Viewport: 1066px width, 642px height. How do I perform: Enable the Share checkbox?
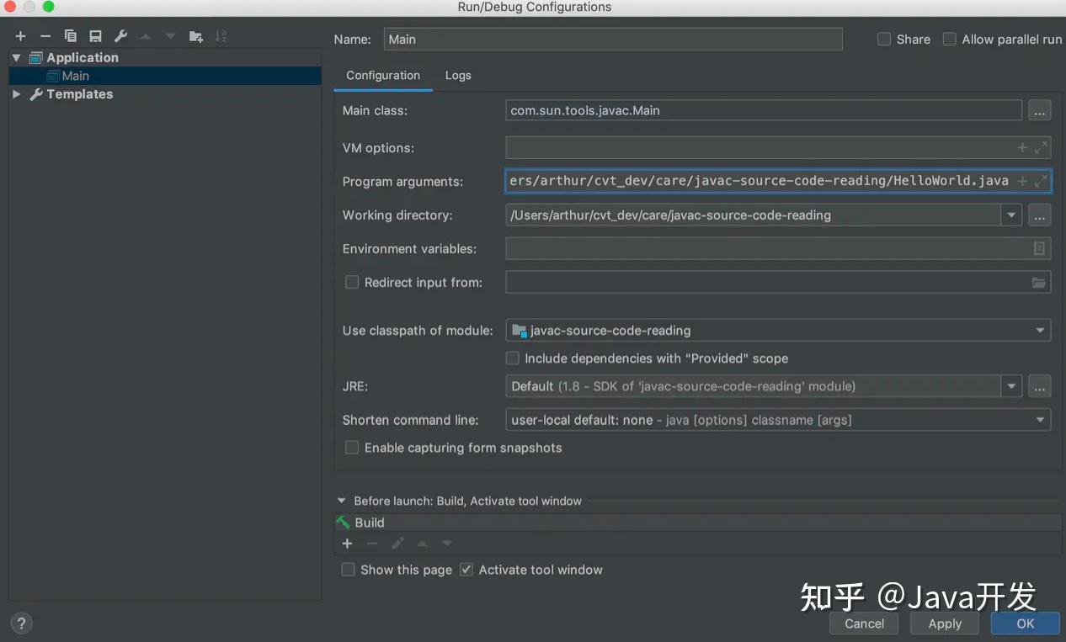884,39
